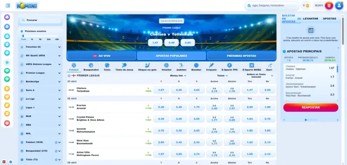
Task: Switch to the PRÓXIMAS APOSTAS tab
Action: tap(242, 56)
